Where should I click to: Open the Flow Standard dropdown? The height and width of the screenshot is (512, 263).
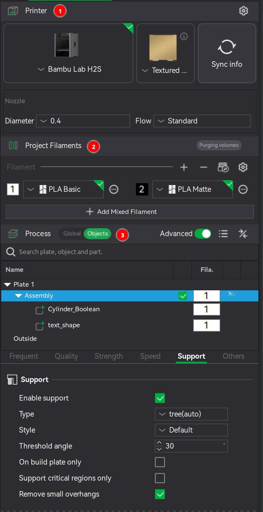(202, 121)
